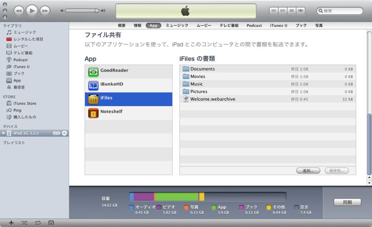Click the オーディオ capacity legend
This screenshot has width=372, height=227.
pyautogui.click(x=142, y=210)
